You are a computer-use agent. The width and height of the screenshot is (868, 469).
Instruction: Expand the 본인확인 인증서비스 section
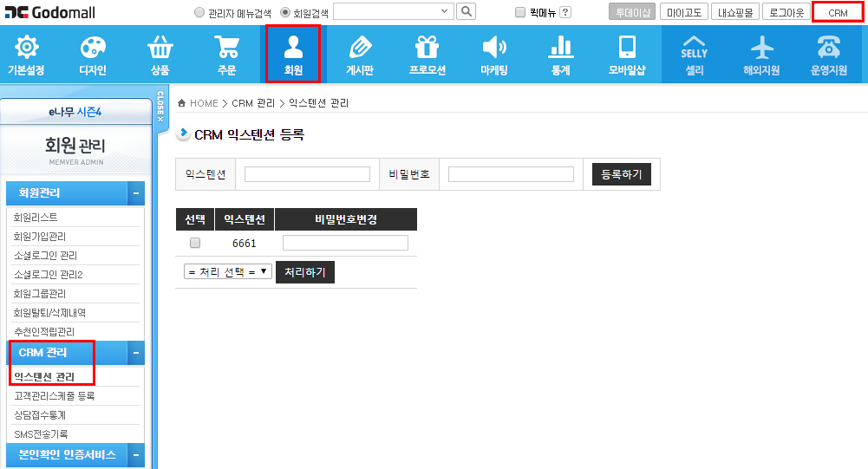[135, 455]
